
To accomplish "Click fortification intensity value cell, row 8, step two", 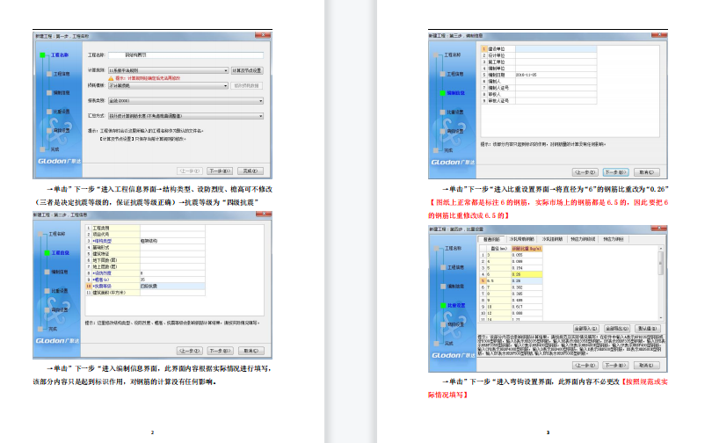I will pos(172,273).
